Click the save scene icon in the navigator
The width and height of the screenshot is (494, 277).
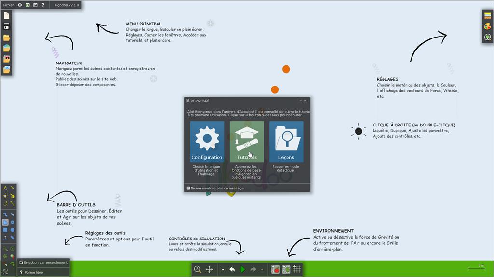6,26
